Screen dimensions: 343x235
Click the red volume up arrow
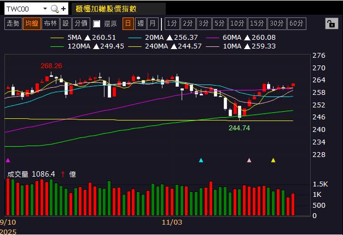coord(63,174)
